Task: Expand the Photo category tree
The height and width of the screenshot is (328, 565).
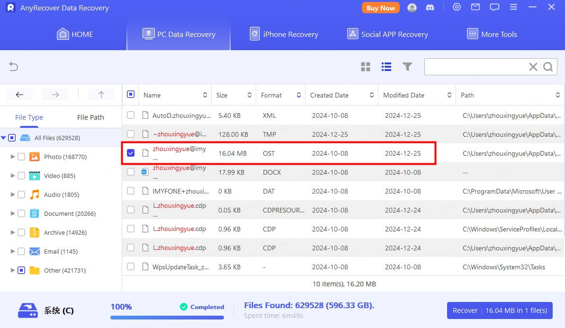Action: click(x=13, y=157)
